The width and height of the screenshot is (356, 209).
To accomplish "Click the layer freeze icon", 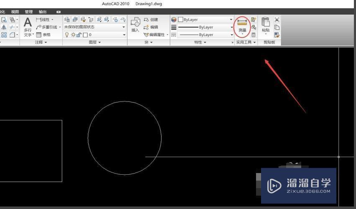I will click(x=115, y=20).
